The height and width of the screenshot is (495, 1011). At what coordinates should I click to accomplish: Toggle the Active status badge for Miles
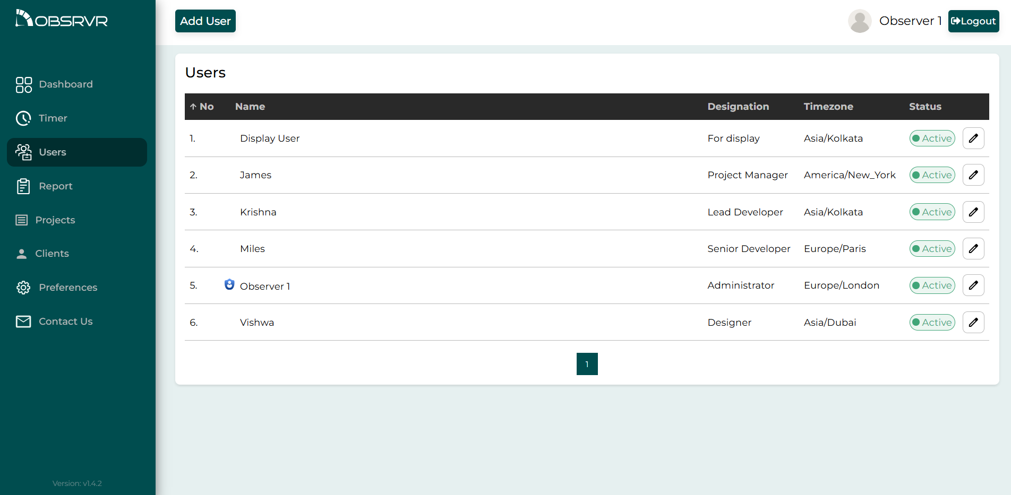coord(932,249)
